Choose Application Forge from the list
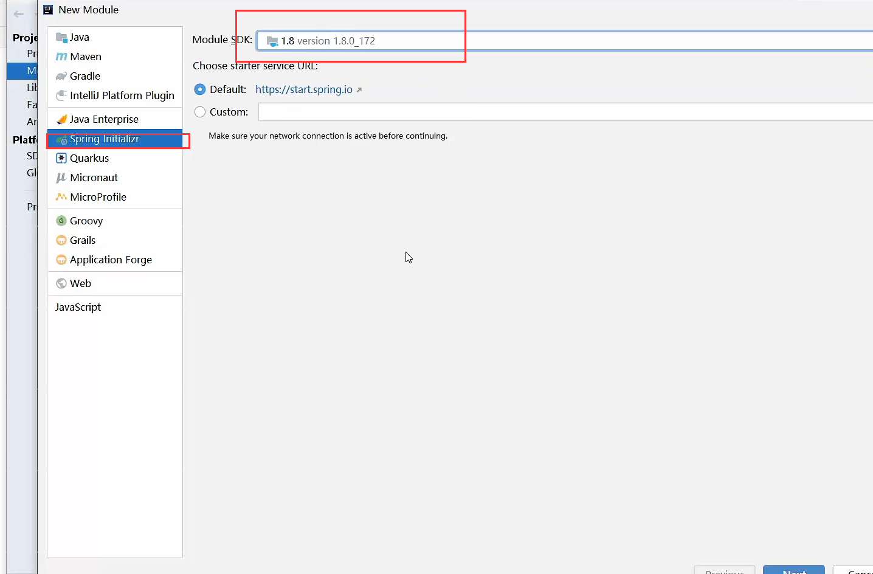 click(x=111, y=260)
